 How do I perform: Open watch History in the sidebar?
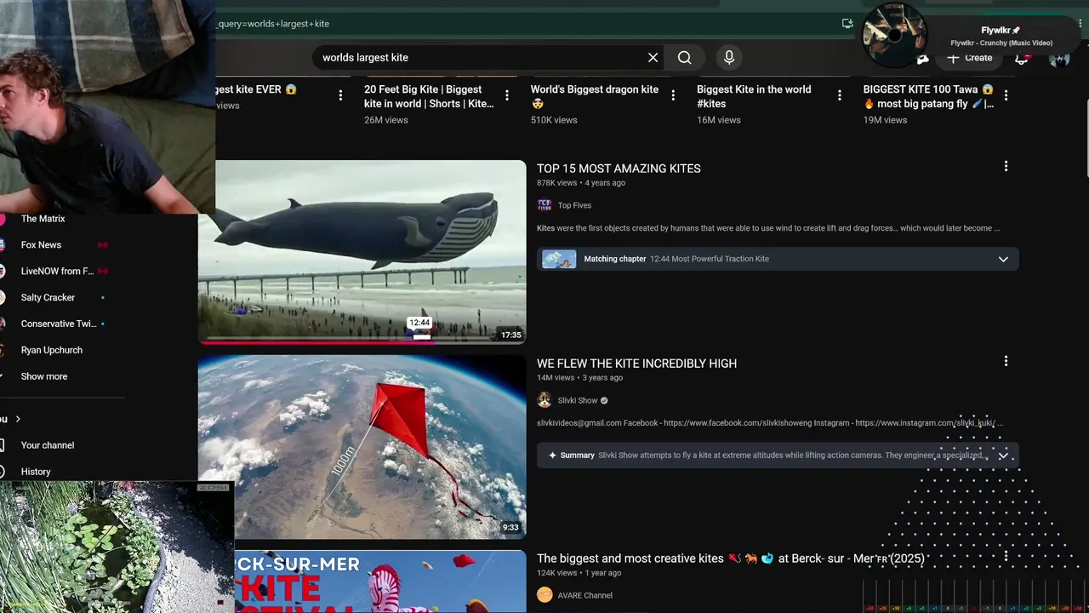pyautogui.click(x=36, y=472)
